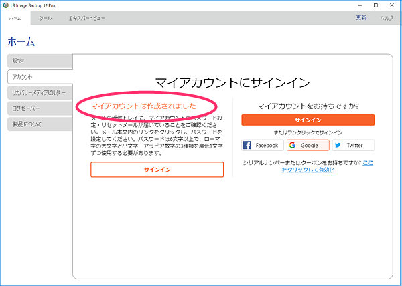The height and width of the screenshot is (286, 402).
Task: Click the マイアカウントは作成されました heading
Action: (143, 106)
